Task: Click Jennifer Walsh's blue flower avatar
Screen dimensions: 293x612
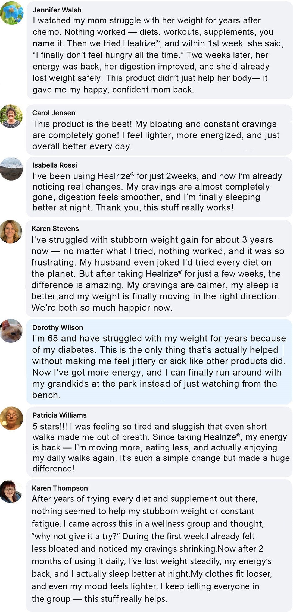Action: pyautogui.click(x=11, y=13)
